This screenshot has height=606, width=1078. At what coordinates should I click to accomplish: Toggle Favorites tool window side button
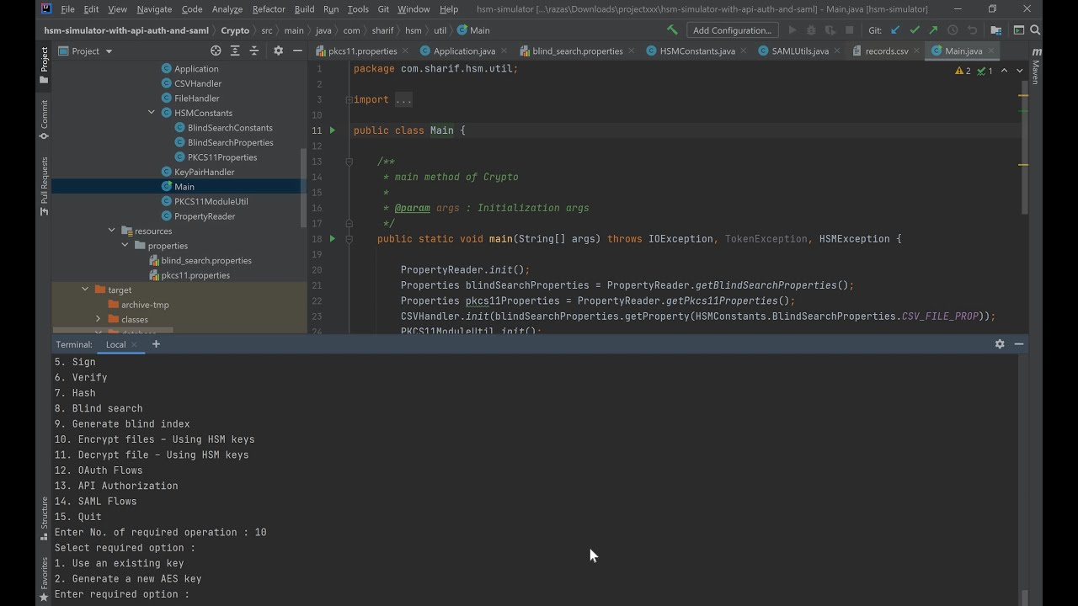[44, 579]
